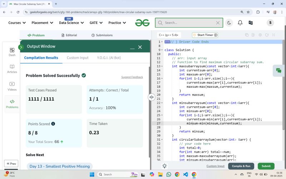Open notifications via the bell icon
Screen dimensions: 286x179
coord(240,23)
